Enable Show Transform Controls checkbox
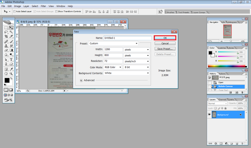 pos(56,11)
